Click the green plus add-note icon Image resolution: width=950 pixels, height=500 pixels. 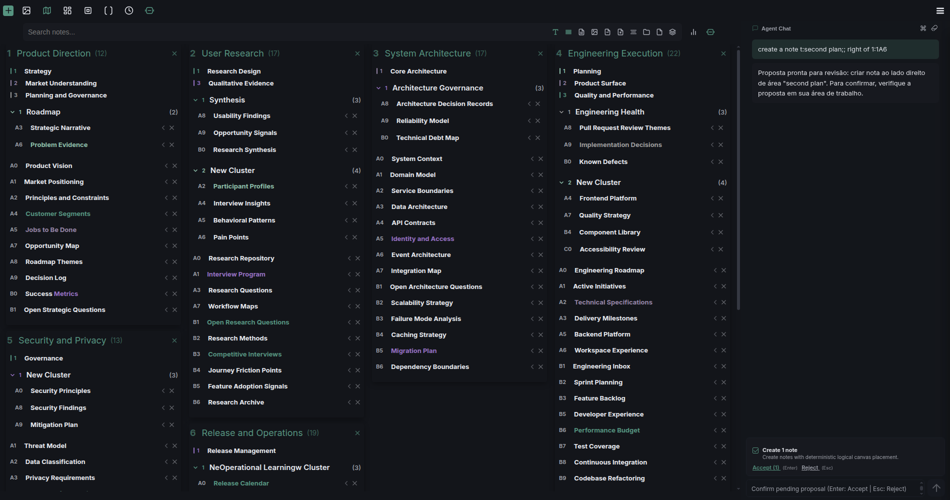[8, 10]
